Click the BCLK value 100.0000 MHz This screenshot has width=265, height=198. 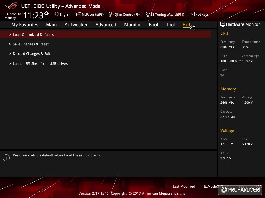(231, 61)
